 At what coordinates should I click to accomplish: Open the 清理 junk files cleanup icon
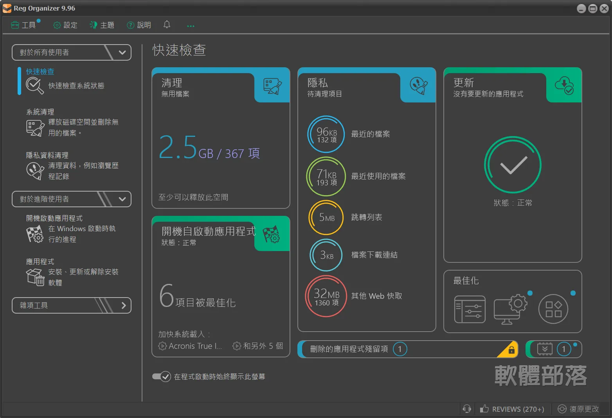273,86
